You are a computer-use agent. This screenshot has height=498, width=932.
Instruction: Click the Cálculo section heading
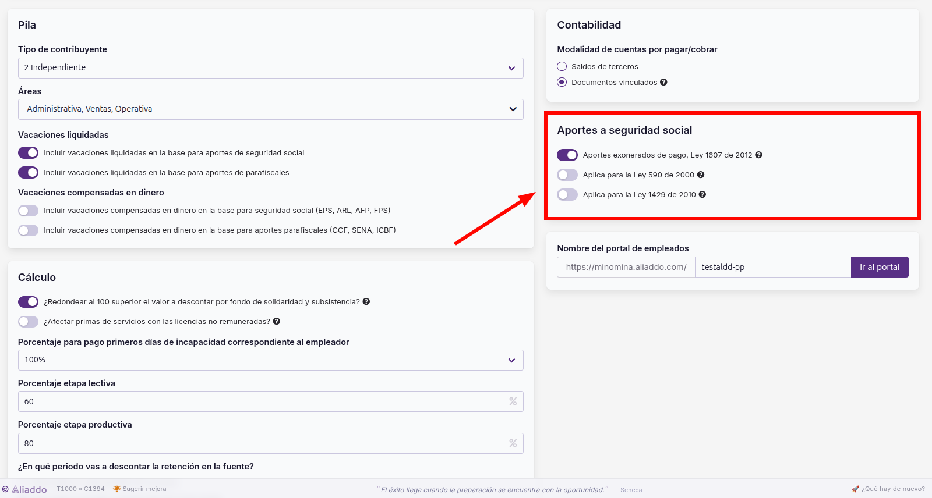(x=37, y=278)
